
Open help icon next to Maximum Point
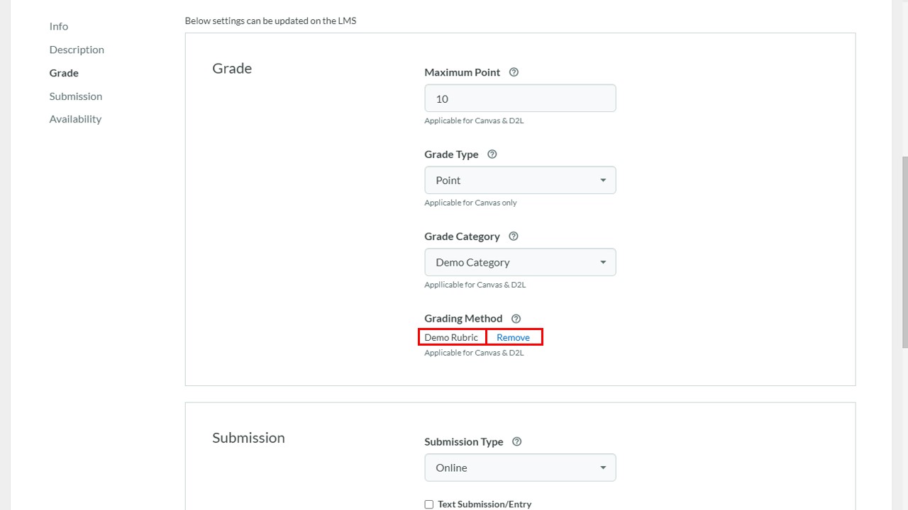[514, 72]
